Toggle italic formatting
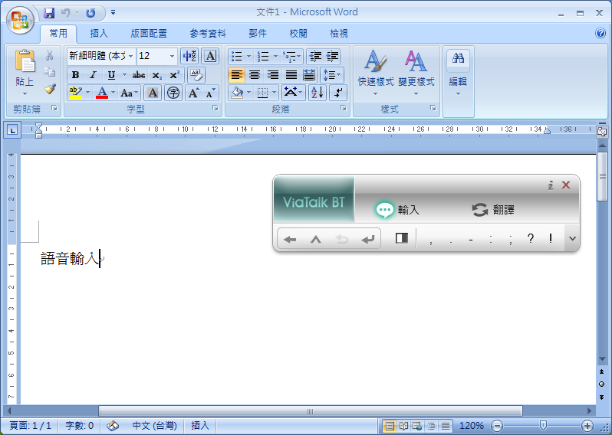The width and height of the screenshot is (612, 435). [93, 74]
